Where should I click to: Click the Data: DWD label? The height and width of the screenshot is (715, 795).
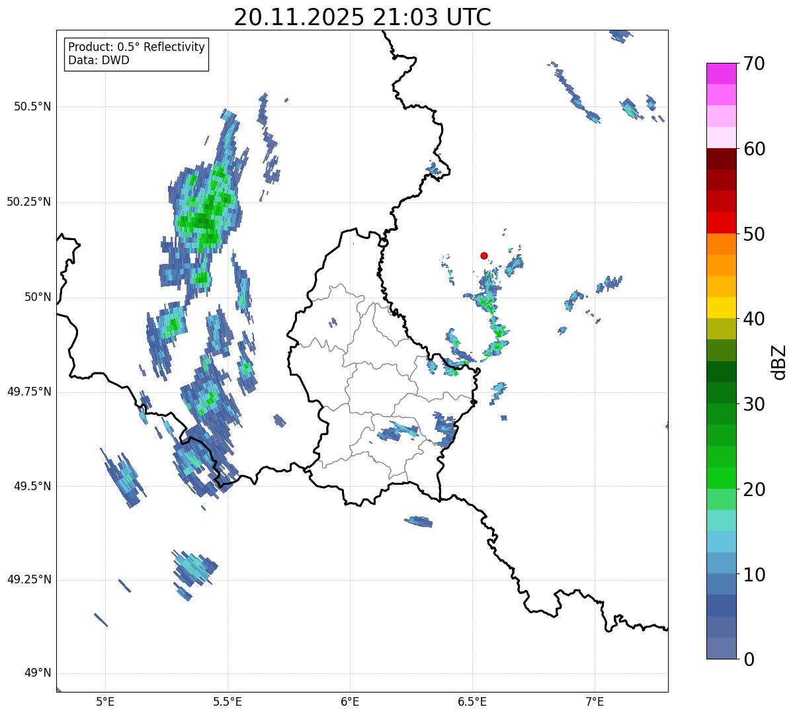pos(99,61)
